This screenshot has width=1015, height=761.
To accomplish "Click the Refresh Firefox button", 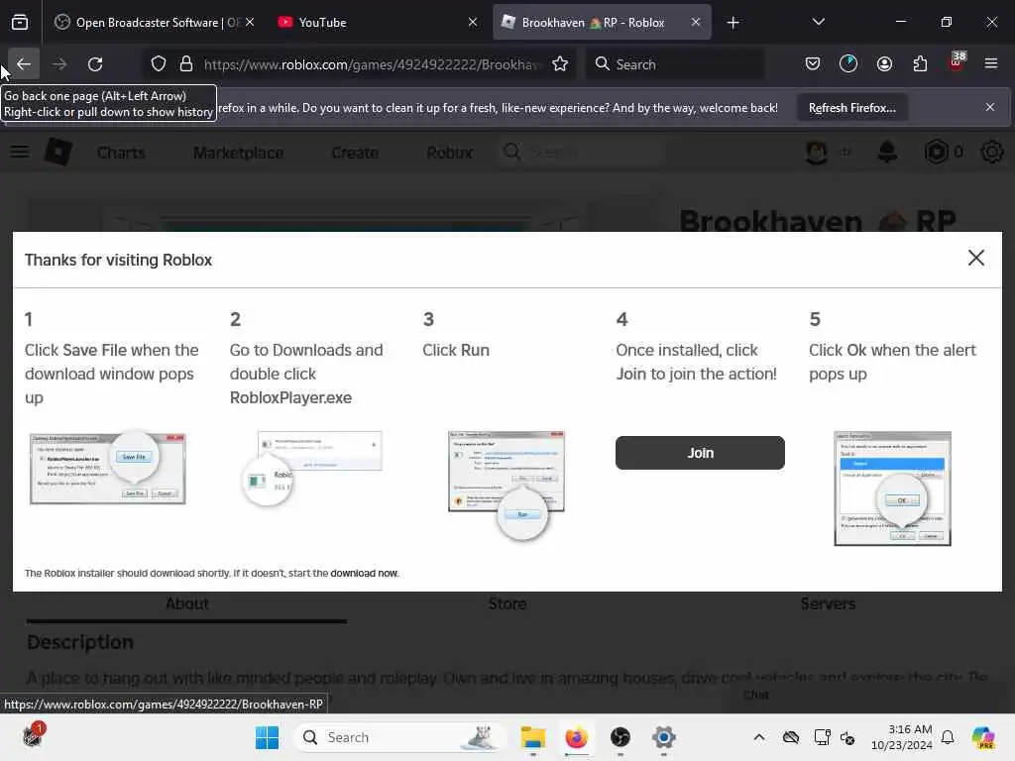I will pyautogui.click(x=851, y=108).
